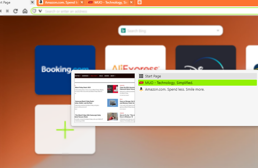The width and height of the screenshot is (258, 168).
Task: Expand the search engine dropdown arrow
Action: tap(218, 30)
